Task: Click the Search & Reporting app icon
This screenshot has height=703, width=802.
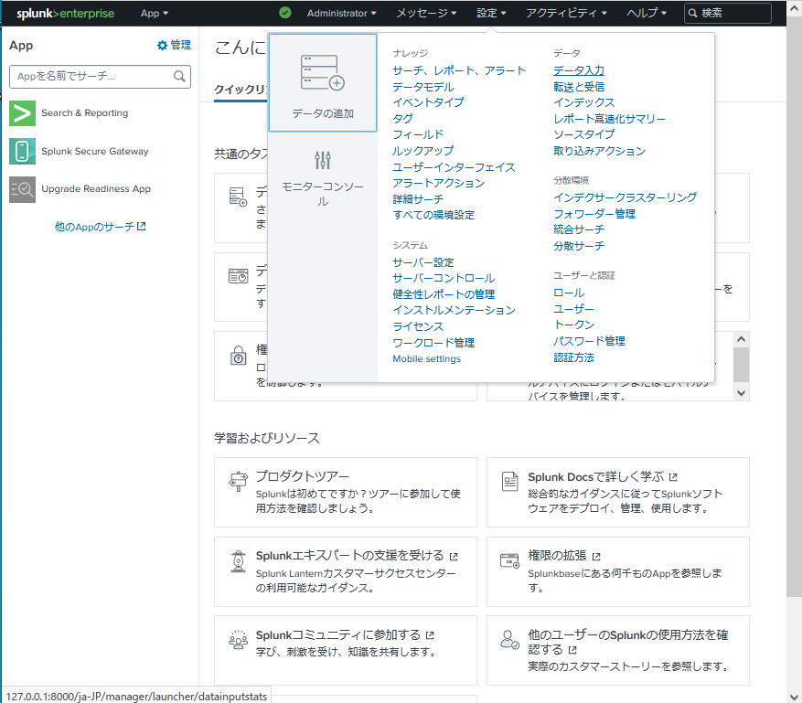Action: 23,113
